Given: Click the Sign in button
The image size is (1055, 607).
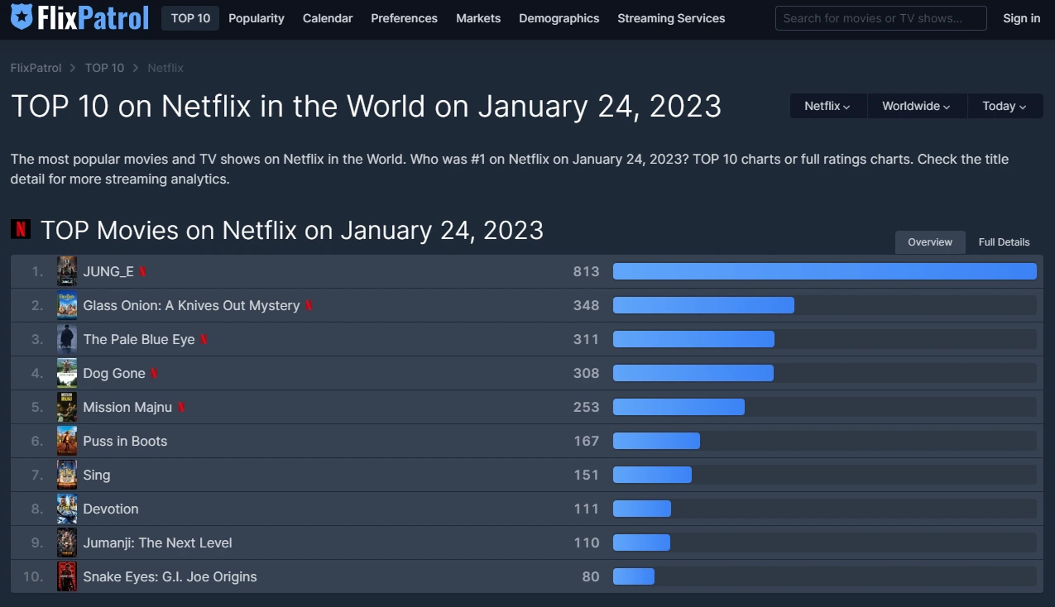Looking at the screenshot, I should 1021,17.
